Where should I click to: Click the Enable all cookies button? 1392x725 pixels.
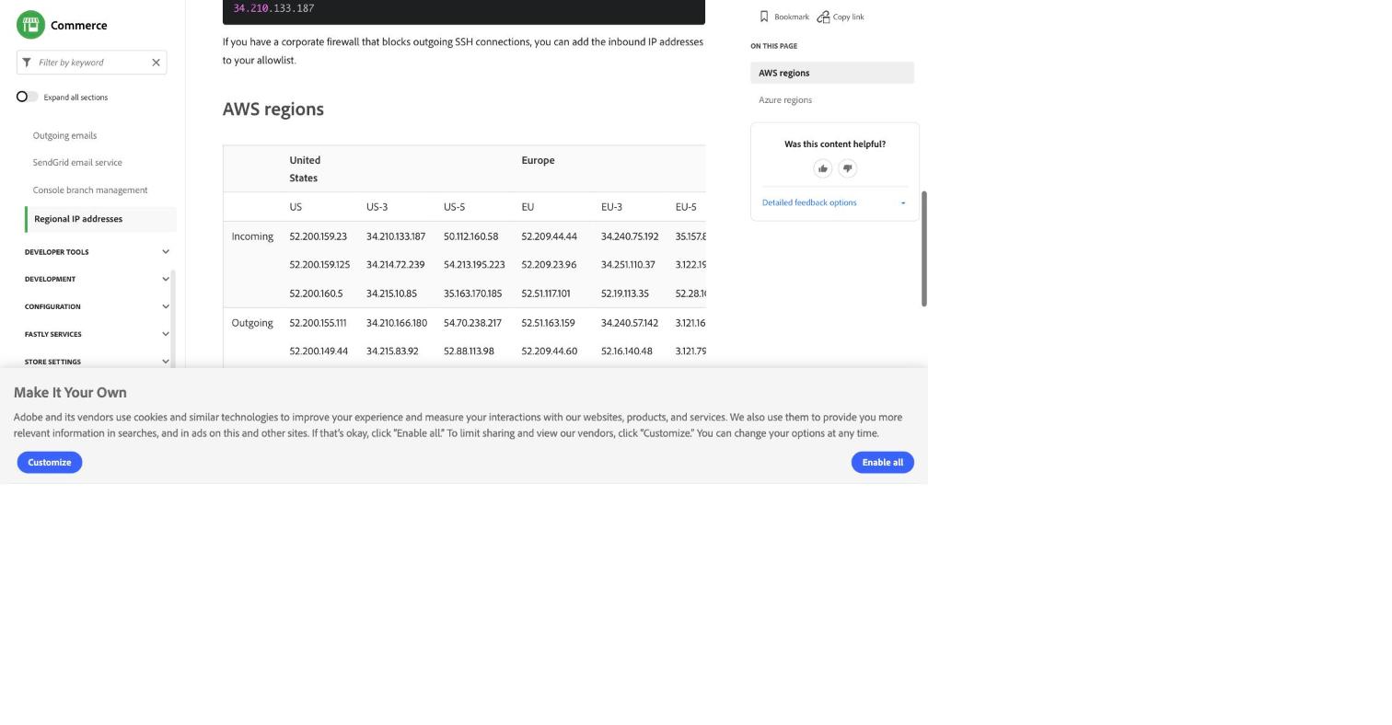coord(882,462)
